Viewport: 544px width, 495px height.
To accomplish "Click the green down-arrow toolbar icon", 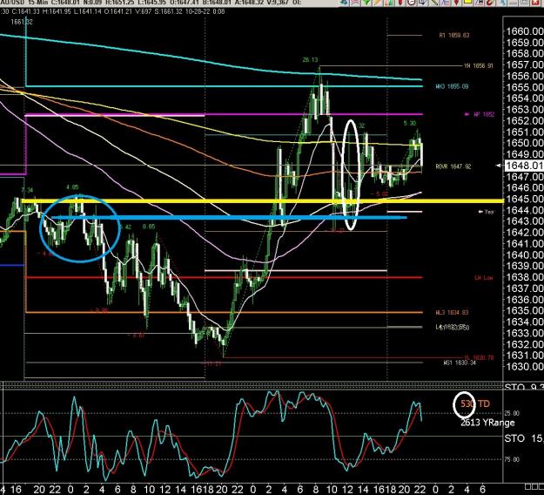I will (x=366, y=3).
